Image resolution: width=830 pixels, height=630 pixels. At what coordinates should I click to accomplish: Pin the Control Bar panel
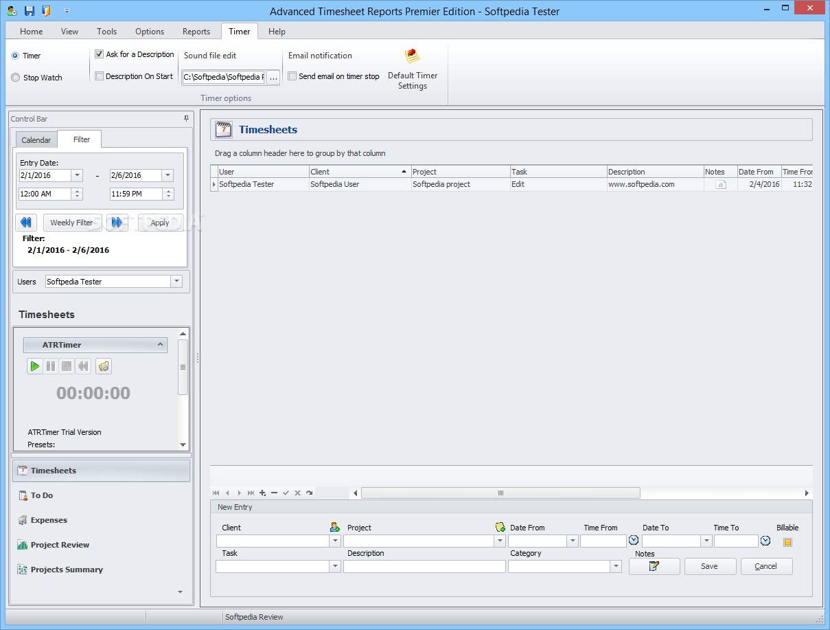186,119
